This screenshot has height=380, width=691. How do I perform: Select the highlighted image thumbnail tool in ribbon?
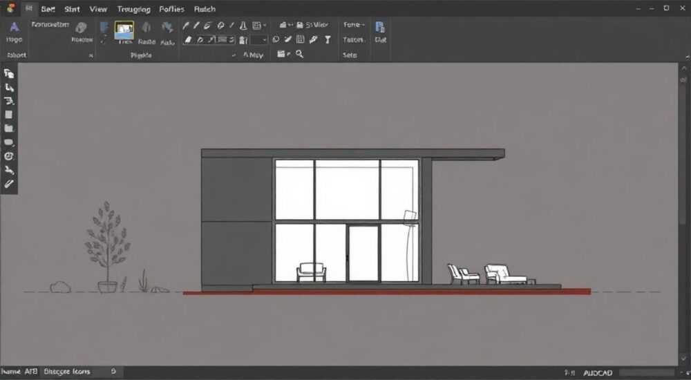click(x=124, y=30)
